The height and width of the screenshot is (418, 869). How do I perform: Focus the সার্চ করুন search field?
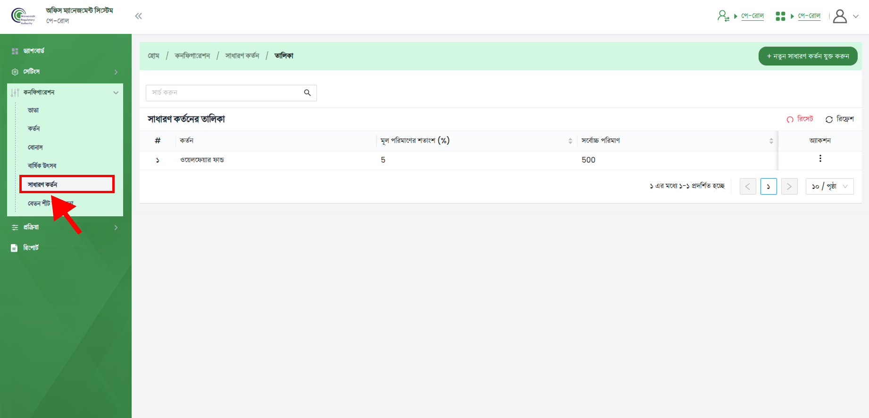231,93
